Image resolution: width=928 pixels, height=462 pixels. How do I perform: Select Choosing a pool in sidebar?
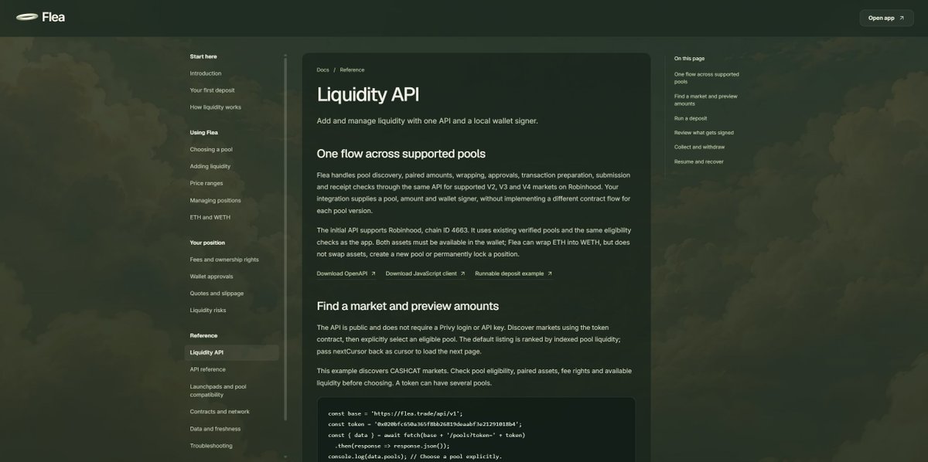click(x=211, y=149)
